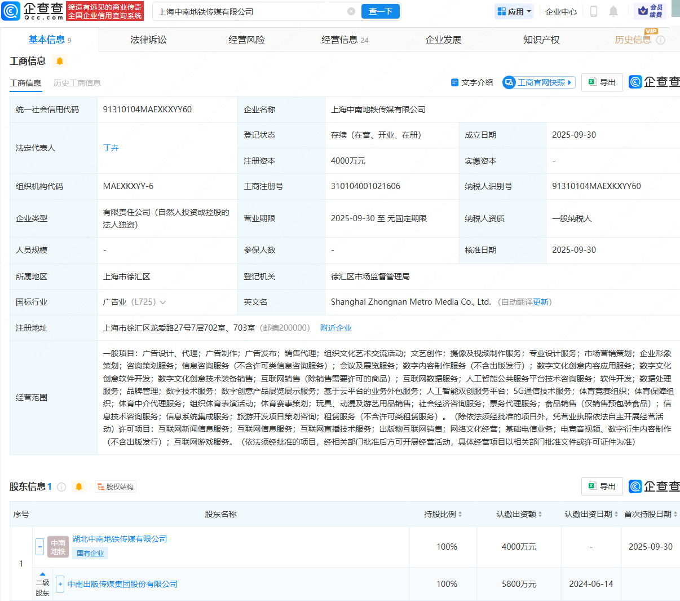Expand the 广告业 industry dropdown
This screenshot has height=601, width=680.
(163, 302)
